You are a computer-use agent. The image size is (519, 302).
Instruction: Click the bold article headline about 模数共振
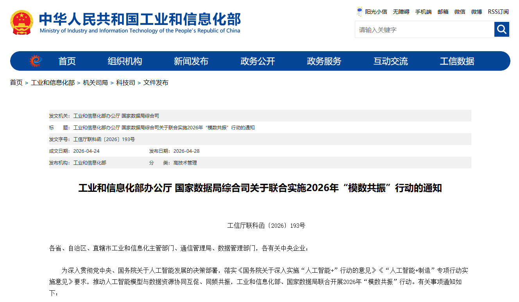260,188
